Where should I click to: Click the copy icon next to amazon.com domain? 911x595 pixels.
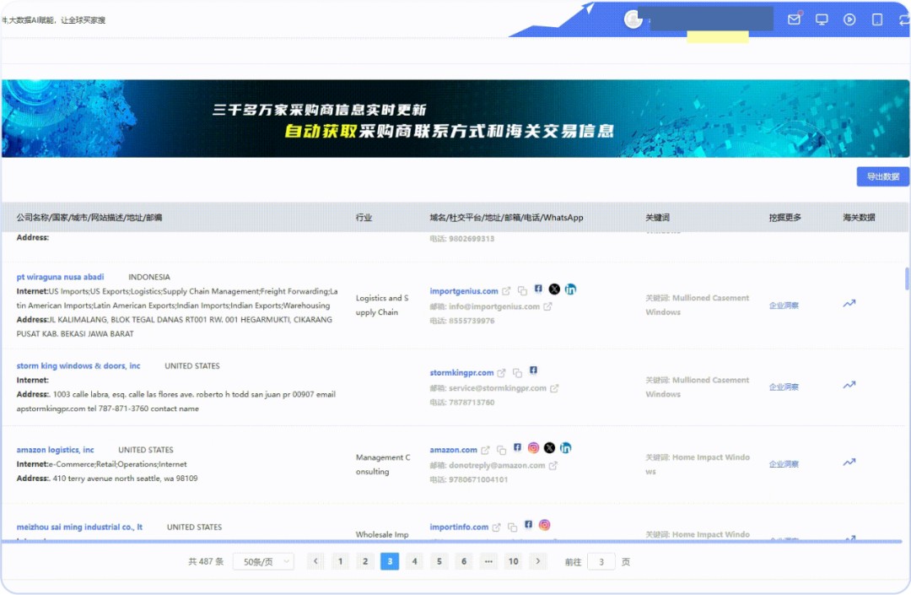click(500, 448)
